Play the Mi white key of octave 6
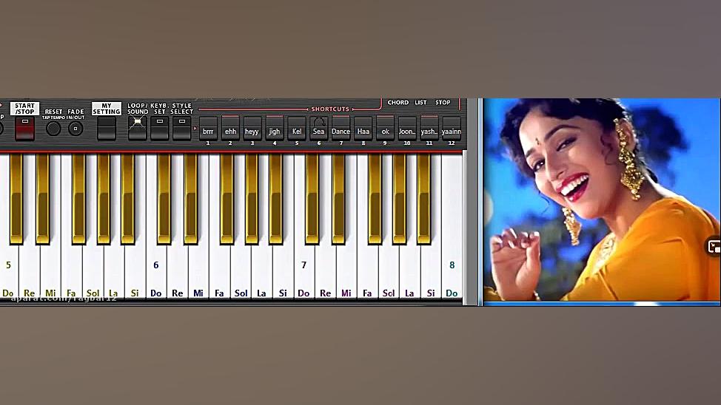Image resolution: width=721 pixels, height=405 pixels. tap(198, 273)
